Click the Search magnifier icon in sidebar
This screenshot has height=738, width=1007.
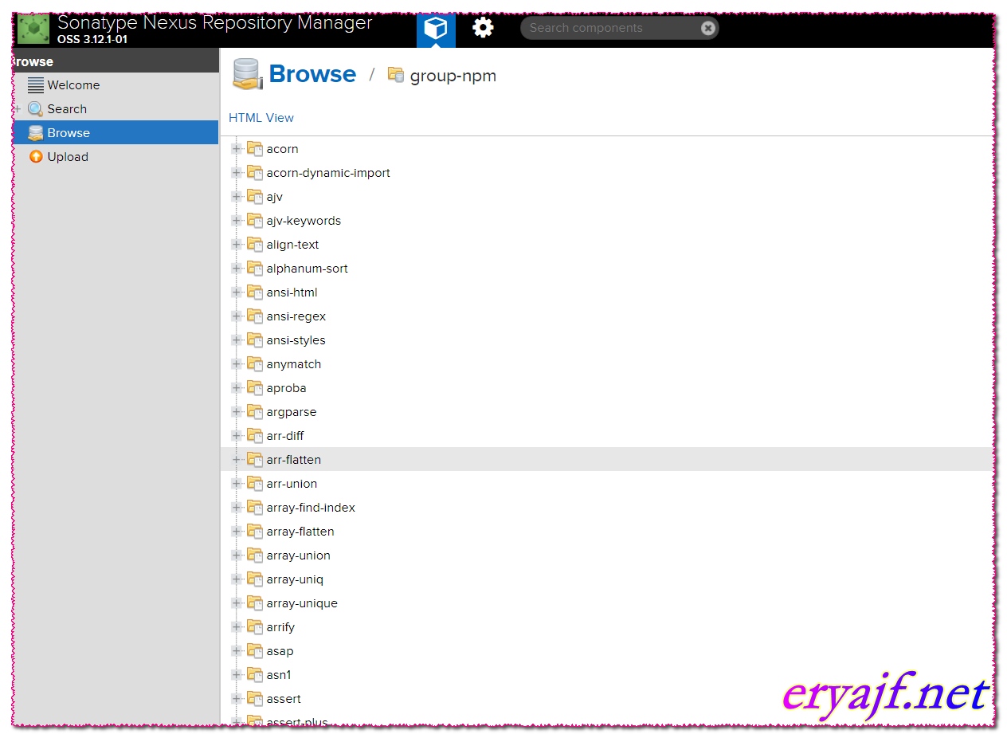[36, 109]
